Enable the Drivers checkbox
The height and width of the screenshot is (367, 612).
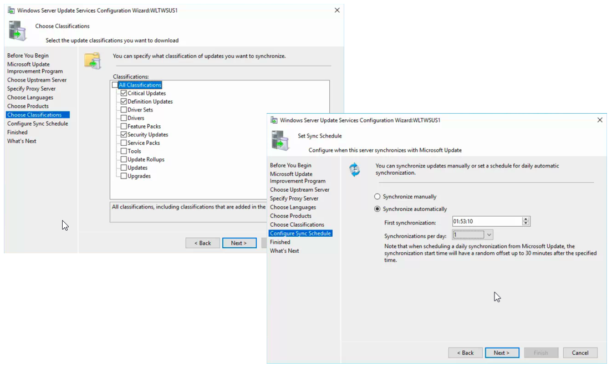(x=124, y=118)
